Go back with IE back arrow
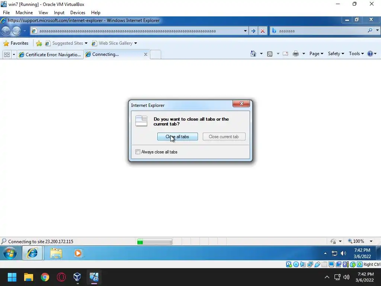The image size is (381, 286). click(x=6, y=31)
